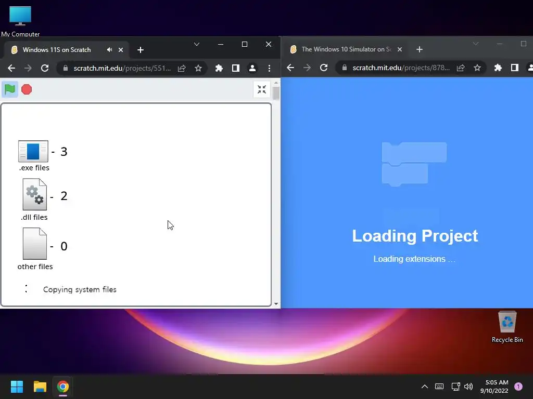Click Chrome icon in taskbar

(63, 387)
